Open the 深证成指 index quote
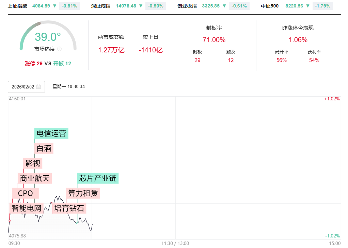Viewport: 348px width, 248px height. tap(100, 6)
